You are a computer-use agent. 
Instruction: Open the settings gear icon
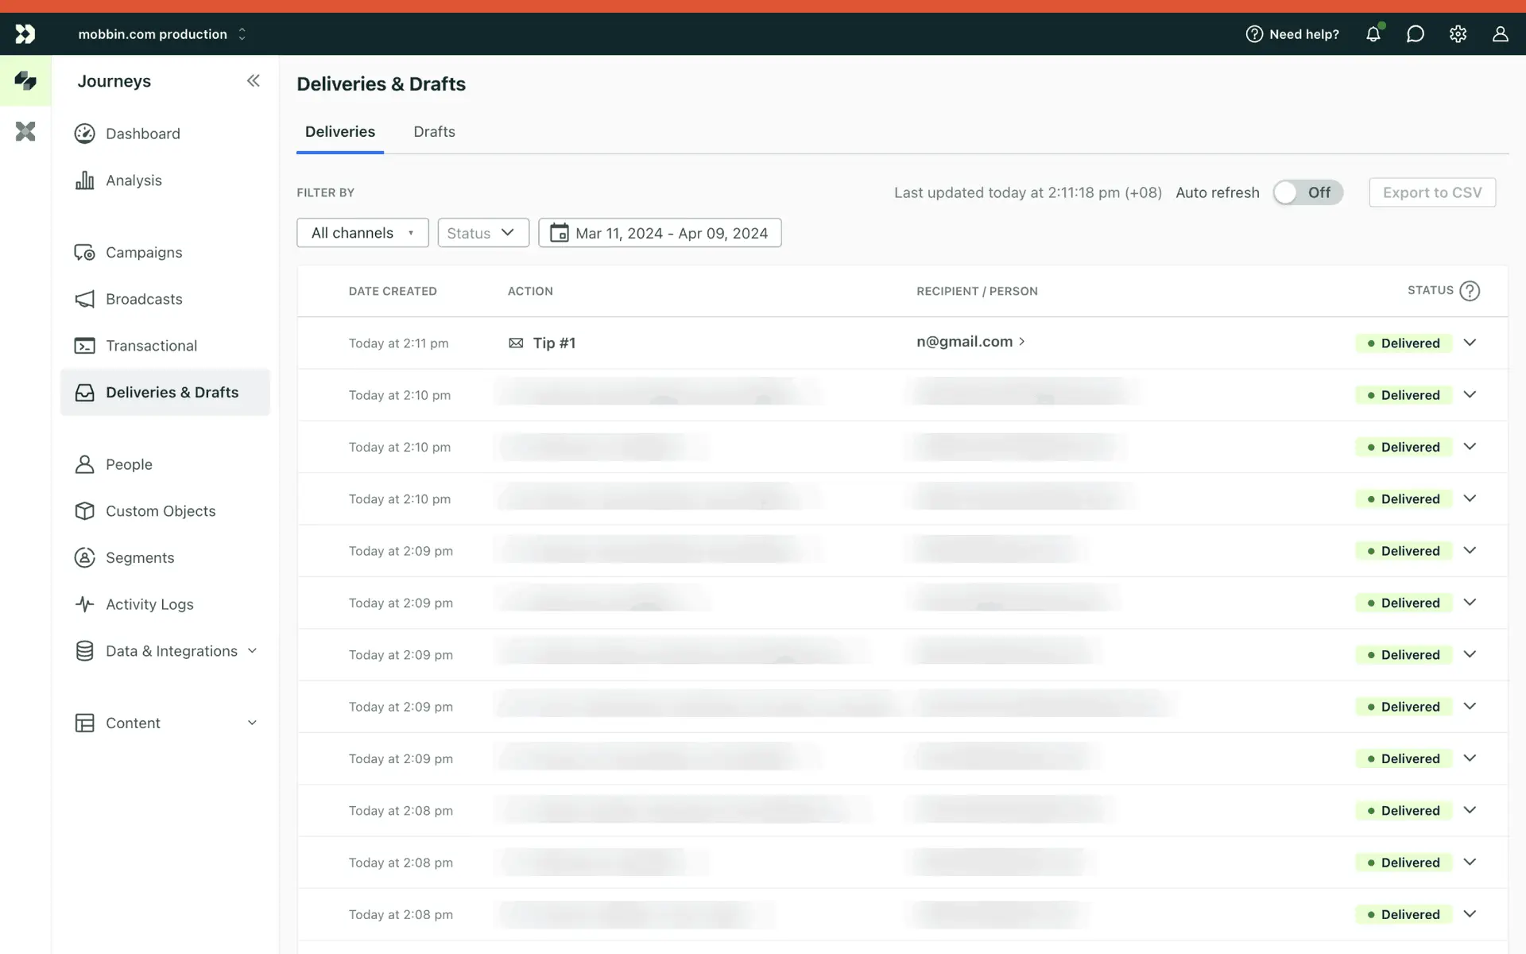coord(1458,34)
